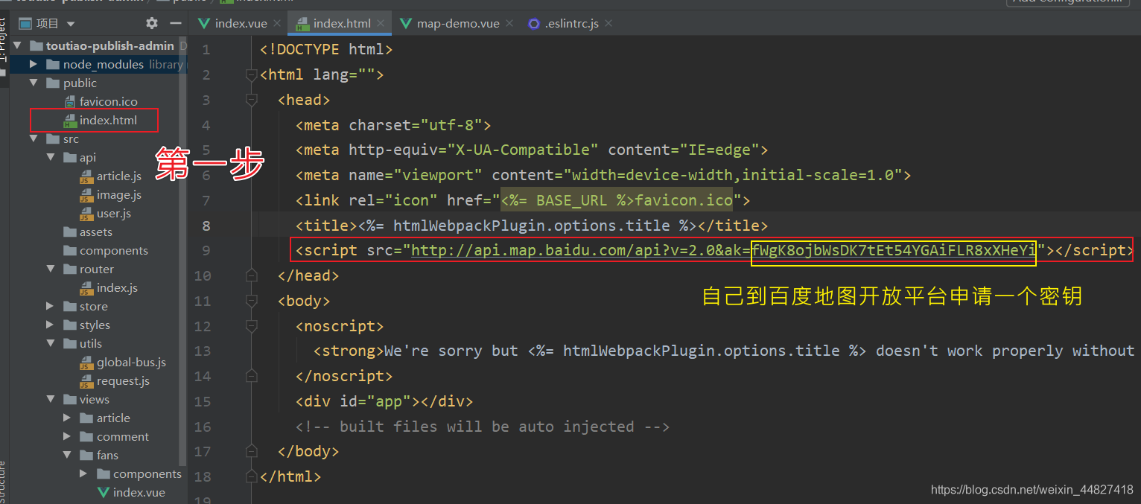
Task: Click the favicon.ico file icon
Action: pos(69,101)
